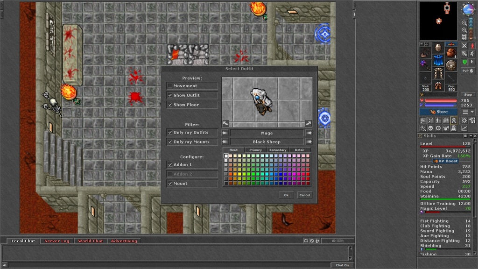Open the round target prey icon
The width and height of the screenshot is (478, 269).
[x=438, y=128]
